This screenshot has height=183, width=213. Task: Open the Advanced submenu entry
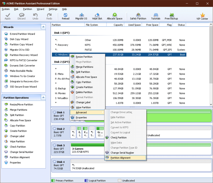pyautogui.click(x=87, y=112)
